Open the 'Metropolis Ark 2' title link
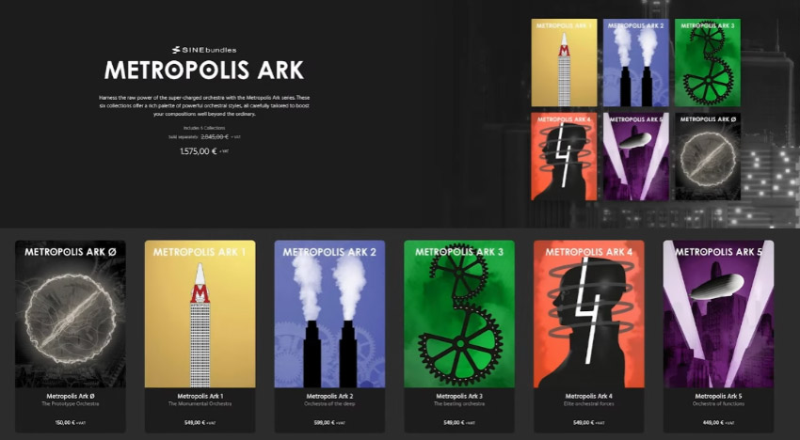Viewport: 800px width, 440px height. pos(329,396)
